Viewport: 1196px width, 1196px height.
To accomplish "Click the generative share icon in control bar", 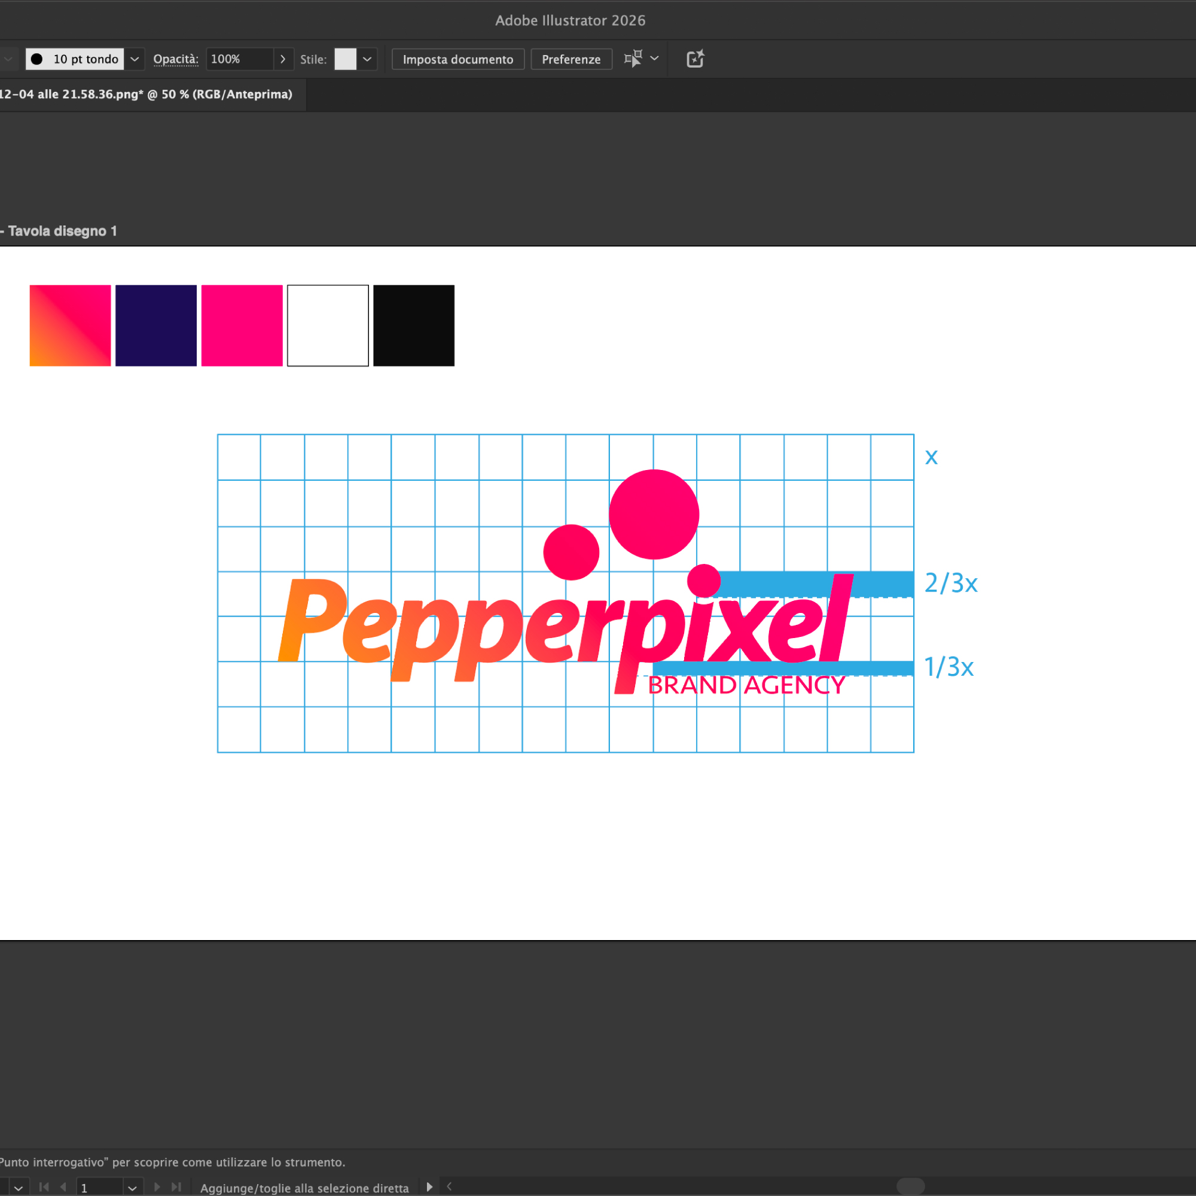I will 695,59.
